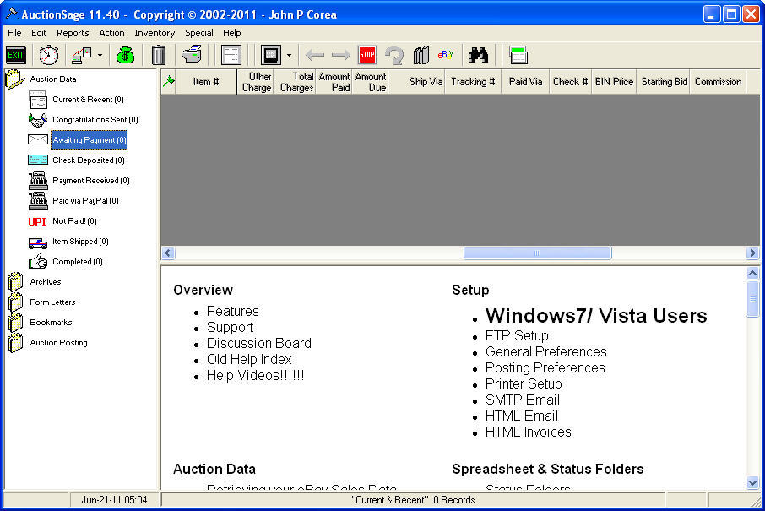This screenshot has height=511, width=765.
Task: Click the binoculars search icon
Action: click(x=479, y=55)
